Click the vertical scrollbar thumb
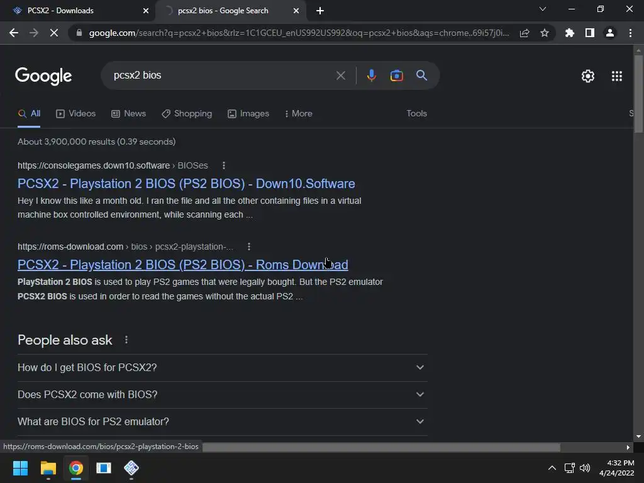The height and width of the screenshot is (483, 644). pos(638,94)
